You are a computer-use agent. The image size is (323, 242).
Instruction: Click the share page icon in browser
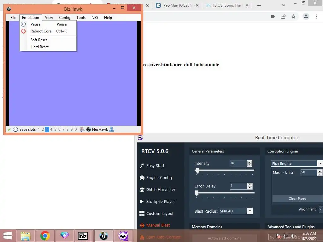tap(283, 16)
